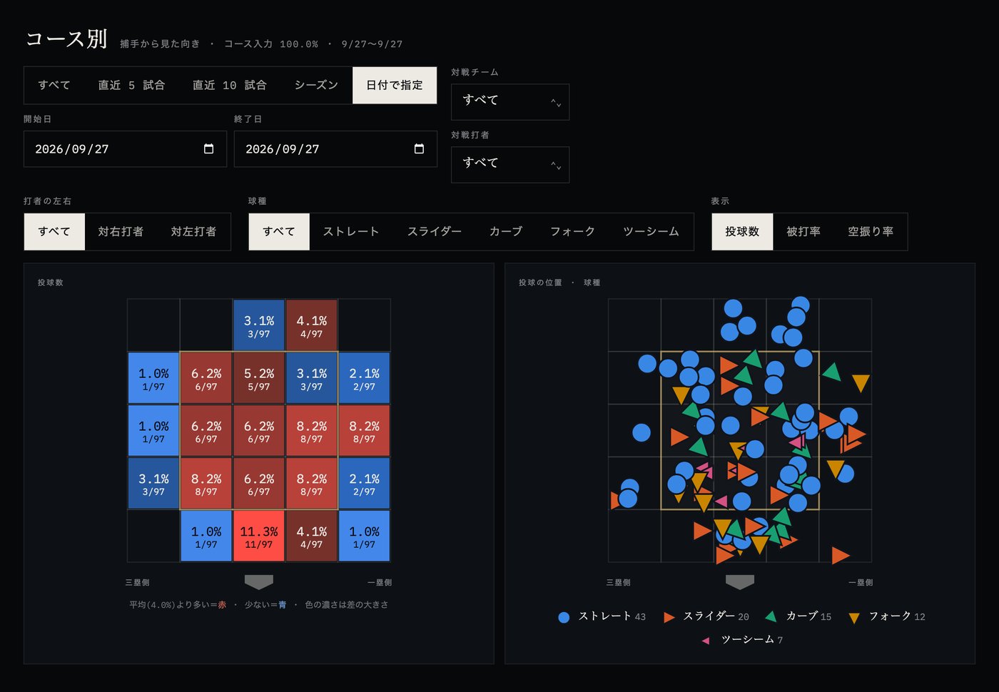Click the スライダー 20 legend label
Image resolution: width=999 pixels, height=692 pixels.
716,616
